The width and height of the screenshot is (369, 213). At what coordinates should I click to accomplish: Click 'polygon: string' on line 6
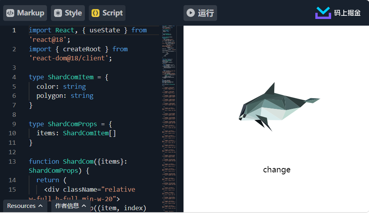click(65, 96)
